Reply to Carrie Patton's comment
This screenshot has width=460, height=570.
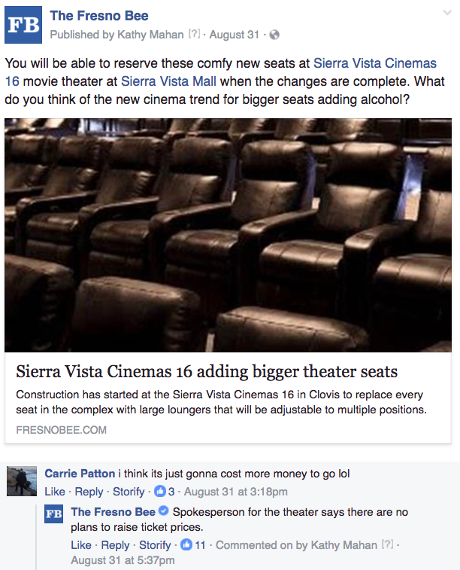tap(89, 492)
